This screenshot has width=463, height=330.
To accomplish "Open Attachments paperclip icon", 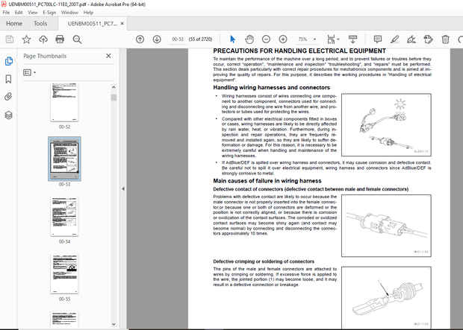I will point(8,97).
